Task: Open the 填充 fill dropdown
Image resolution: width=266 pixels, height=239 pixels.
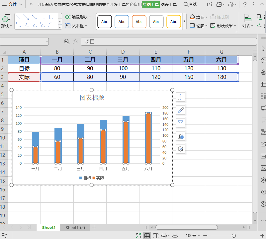Action: point(199,17)
